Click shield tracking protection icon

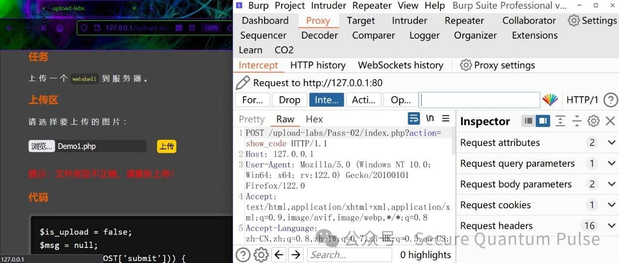point(85,28)
